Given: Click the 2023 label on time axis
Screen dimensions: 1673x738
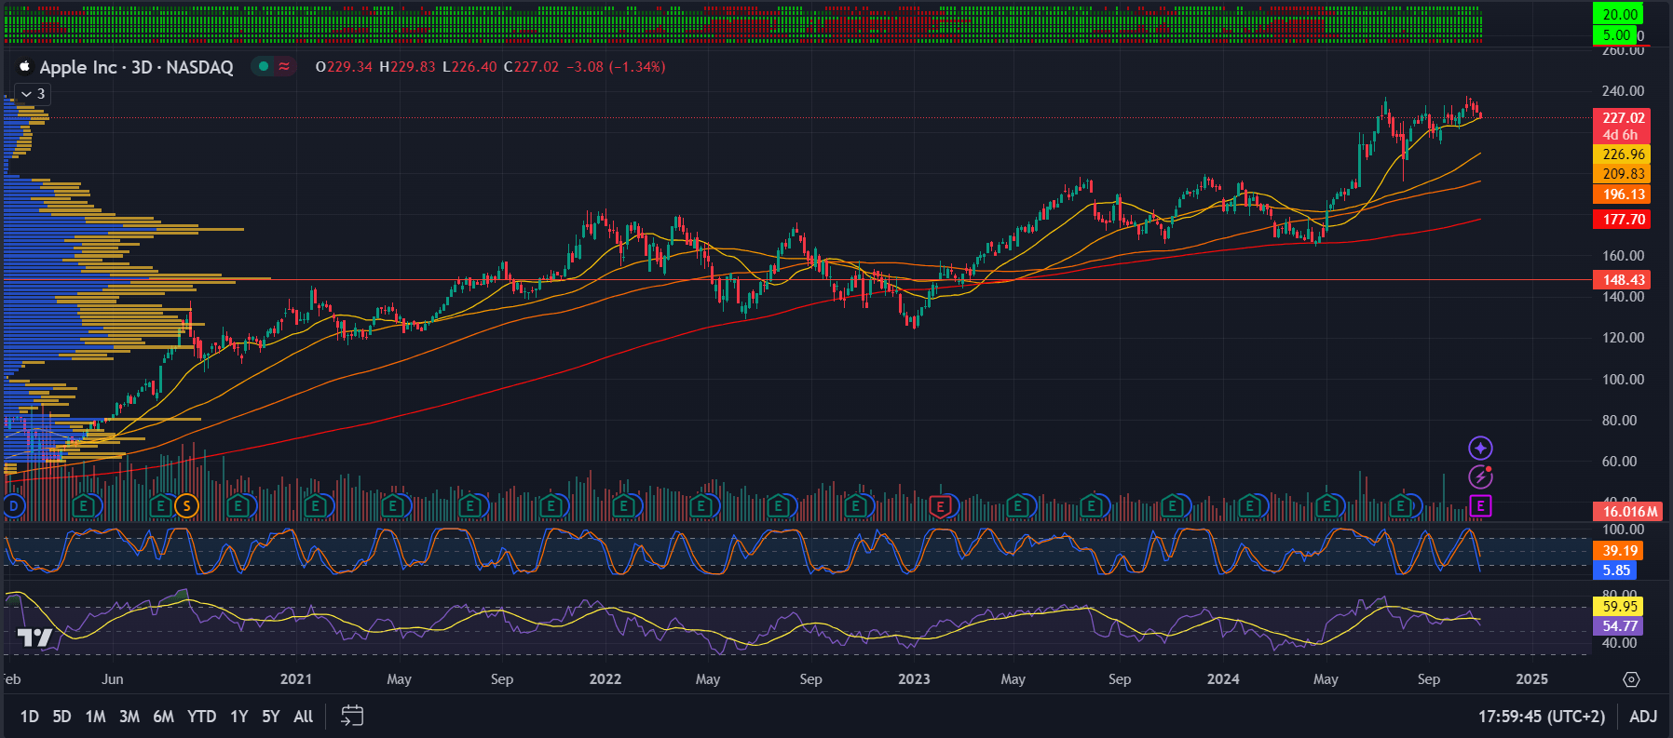Looking at the screenshot, I should point(914,679).
